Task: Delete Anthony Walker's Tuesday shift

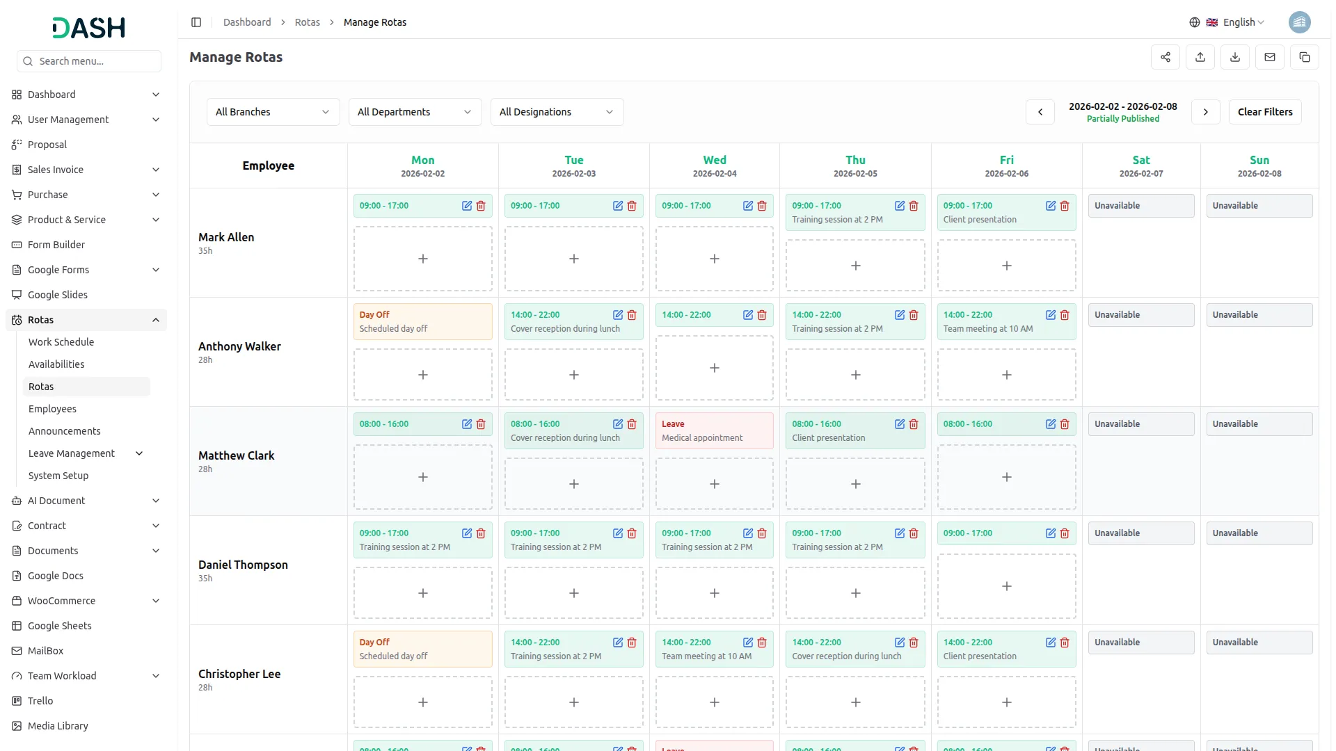Action: [x=632, y=315]
